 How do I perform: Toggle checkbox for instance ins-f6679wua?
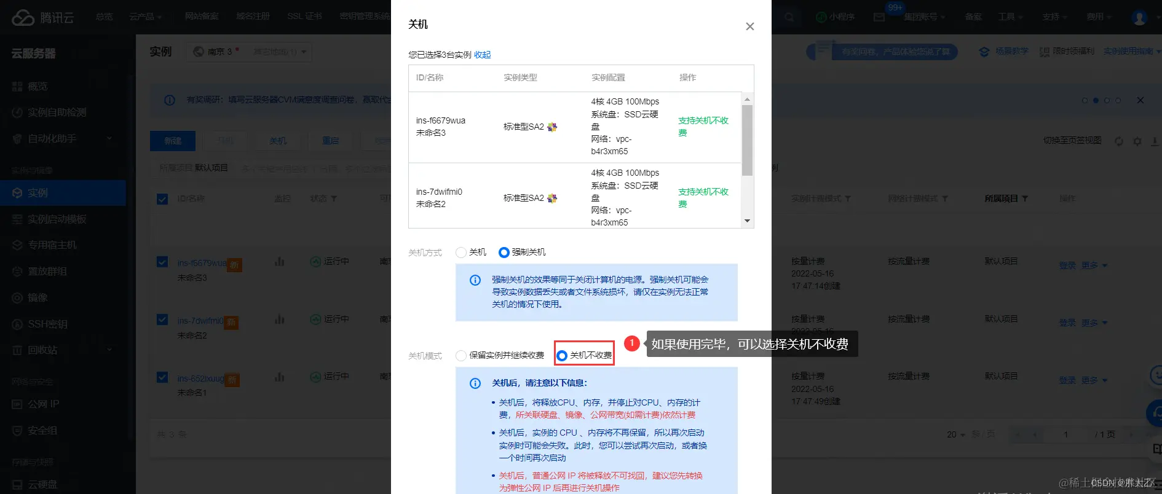pos(162,262)
